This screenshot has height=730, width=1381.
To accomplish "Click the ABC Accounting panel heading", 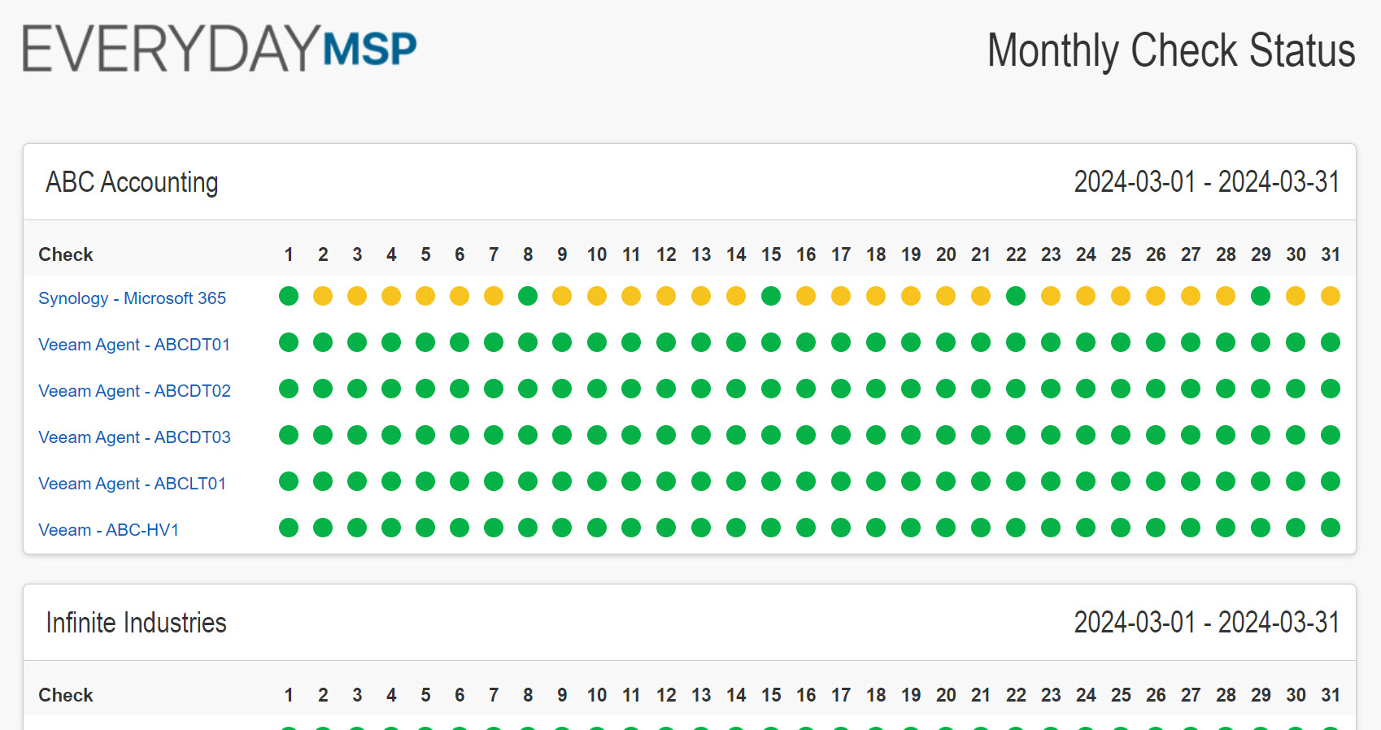I will click(x=132, y=182).
